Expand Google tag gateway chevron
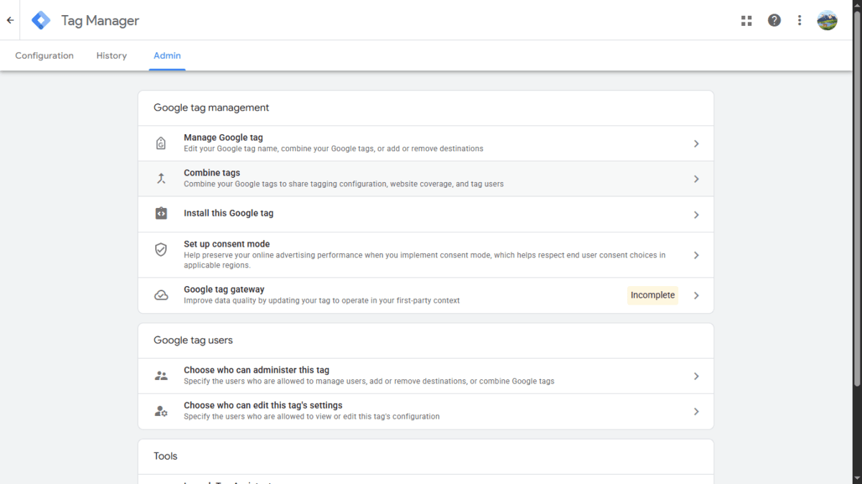 point(696,295)
